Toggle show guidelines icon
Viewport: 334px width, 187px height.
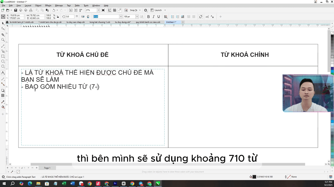119,10
